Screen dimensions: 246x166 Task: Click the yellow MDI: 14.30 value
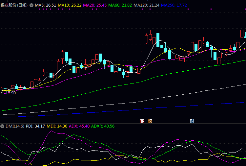57,126
